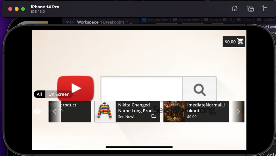Click the video search text field
276x156 pixels.
click(142, 89)
